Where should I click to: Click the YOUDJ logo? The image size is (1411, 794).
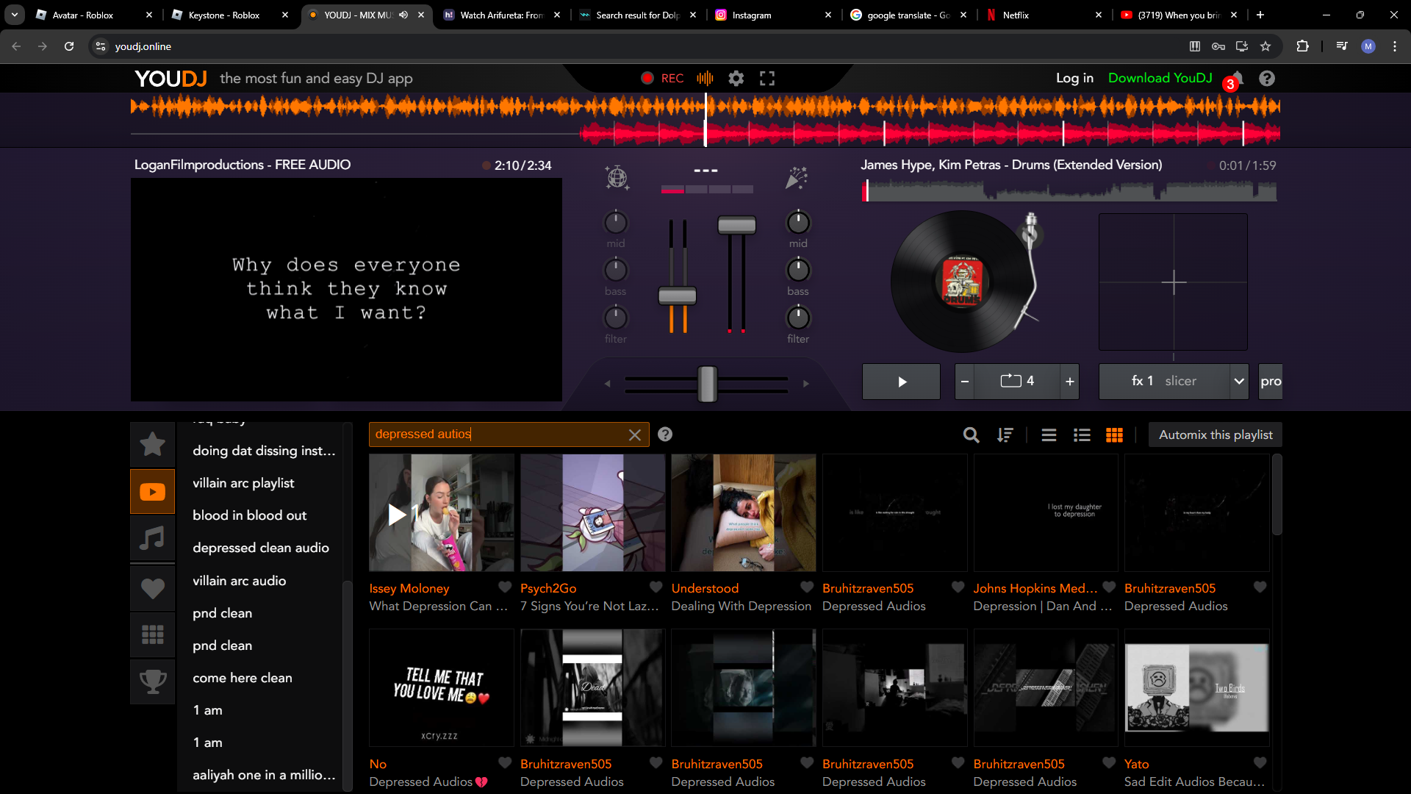(x=170, y=79)
